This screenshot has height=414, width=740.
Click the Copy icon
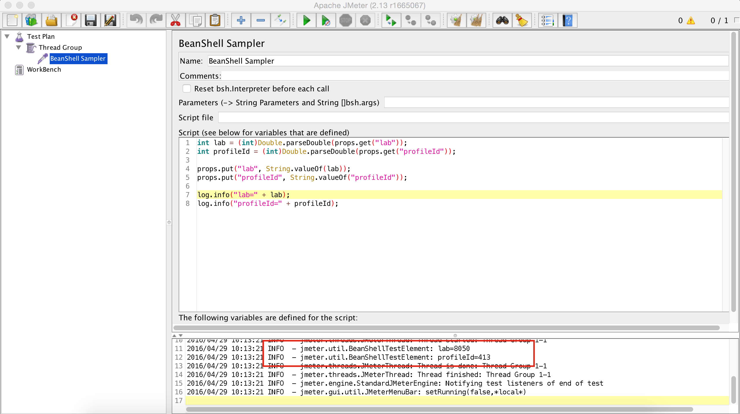[x=195, y=21]
